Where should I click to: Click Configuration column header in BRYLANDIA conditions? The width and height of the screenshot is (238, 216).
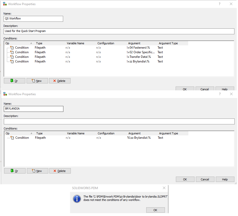(111, 133)
